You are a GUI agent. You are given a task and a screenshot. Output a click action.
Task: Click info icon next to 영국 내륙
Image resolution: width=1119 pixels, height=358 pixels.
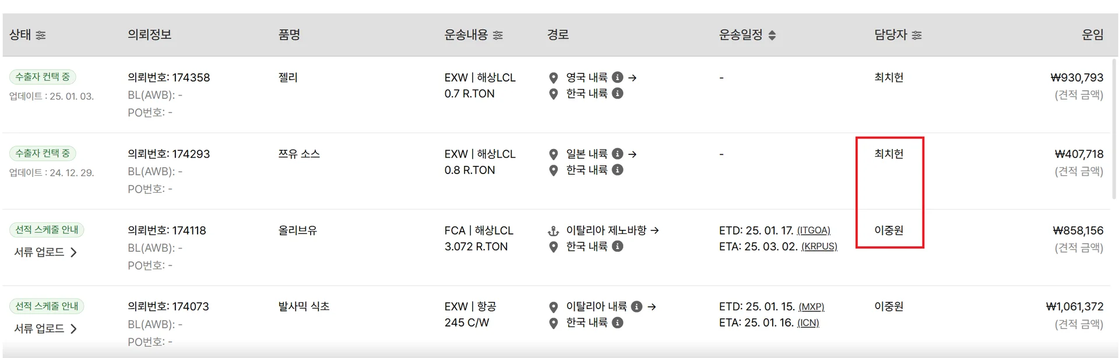click(618, 77)
